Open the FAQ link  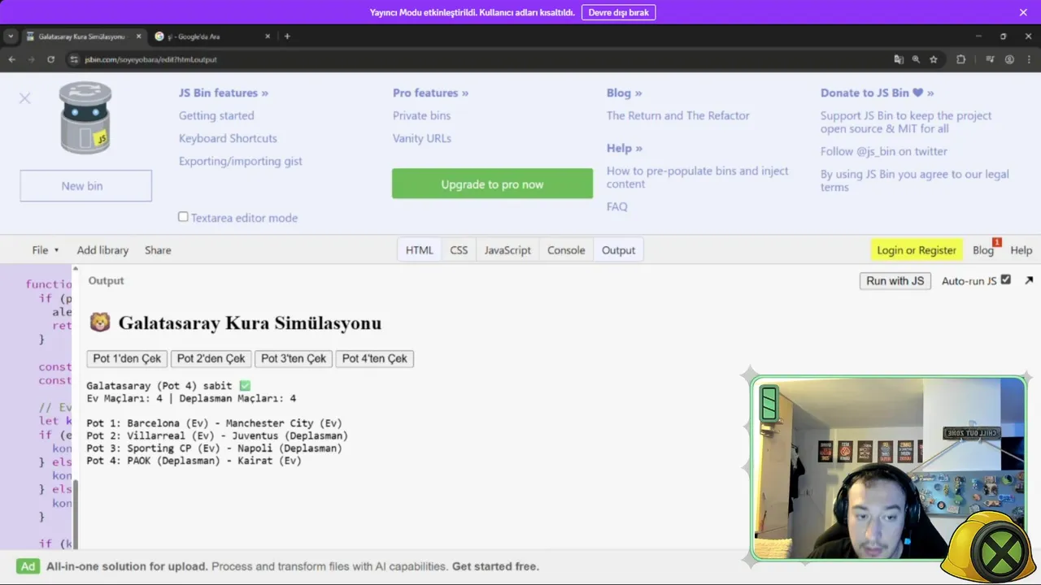point(617,206)
